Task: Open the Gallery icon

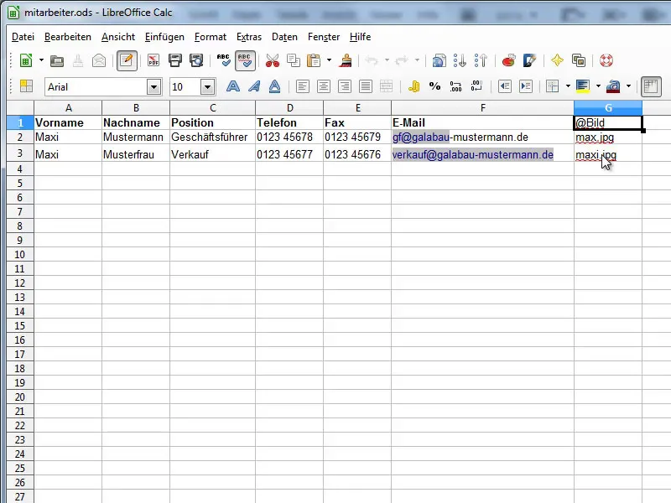Action: [579, 60]
